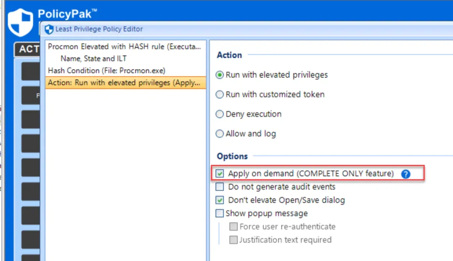This screenshot has width=453, height=261.
Task: Open help for Apply on demand option
Action: (406, 174)
